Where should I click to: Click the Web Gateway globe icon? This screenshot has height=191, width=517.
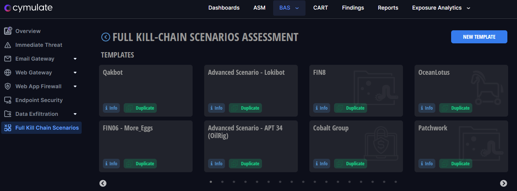click(8, 72)
